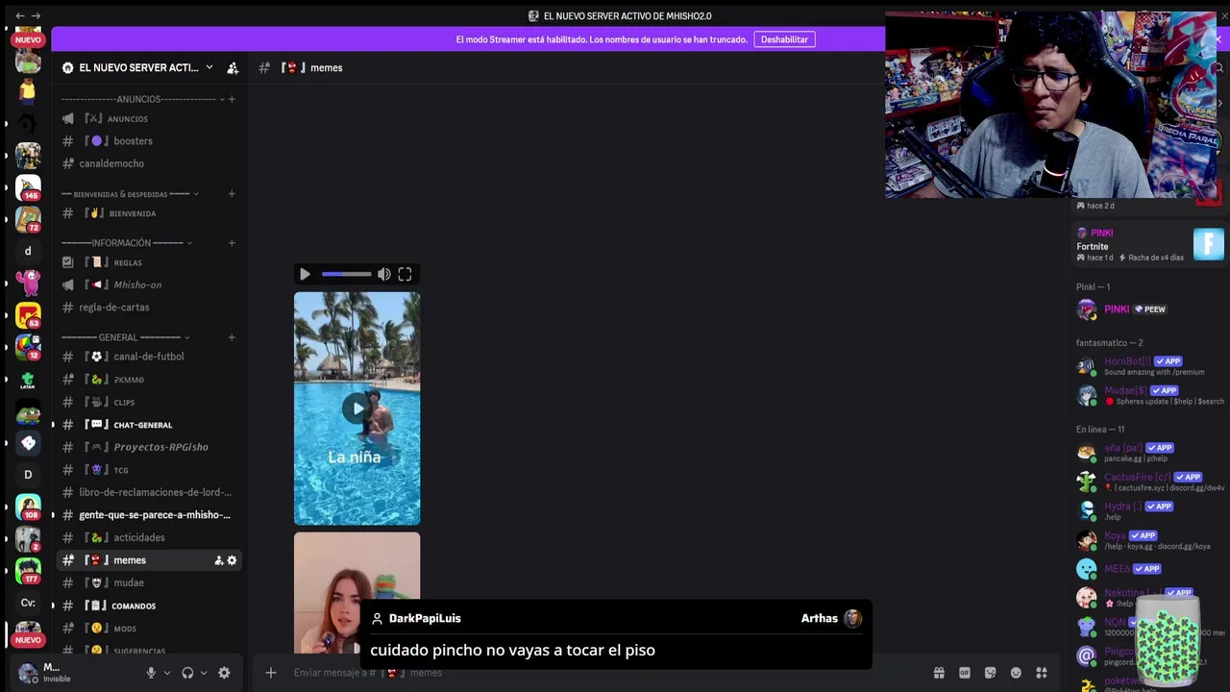The width and height of the screenshot is (1230, 692).
Task: Open the emoji picker
Action: 1016,673
